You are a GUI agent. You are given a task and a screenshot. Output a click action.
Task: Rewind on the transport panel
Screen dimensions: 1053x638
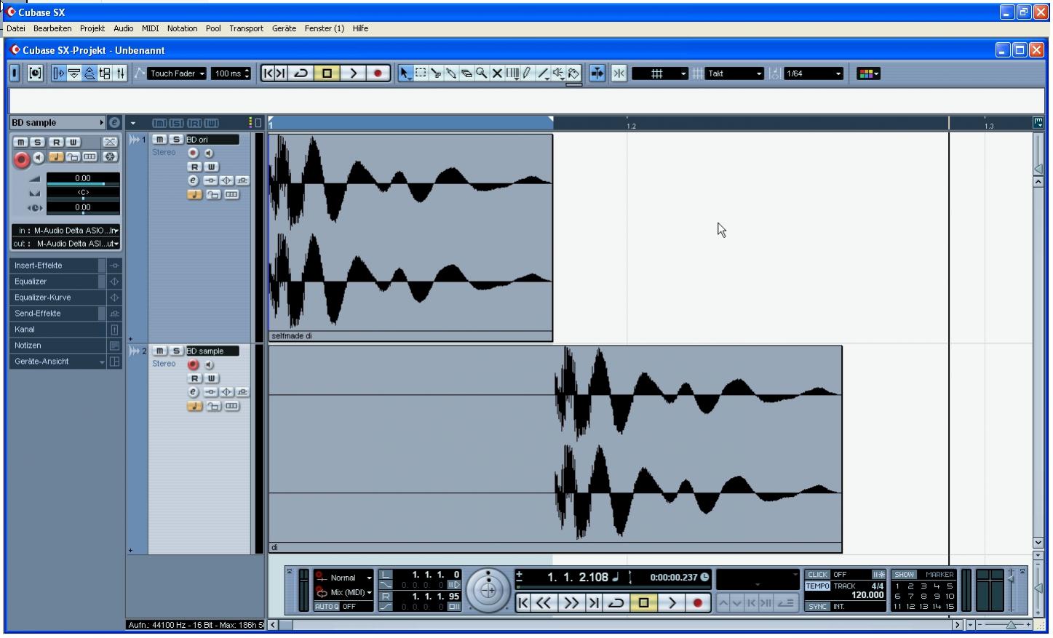click(544, 602)
